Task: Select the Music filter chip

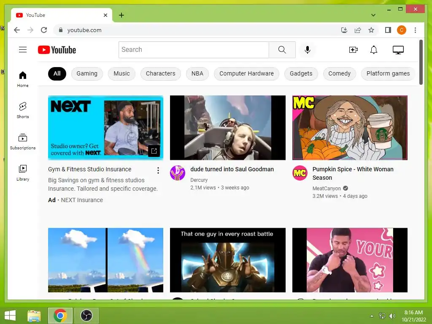Action: [x=121, y=73]
